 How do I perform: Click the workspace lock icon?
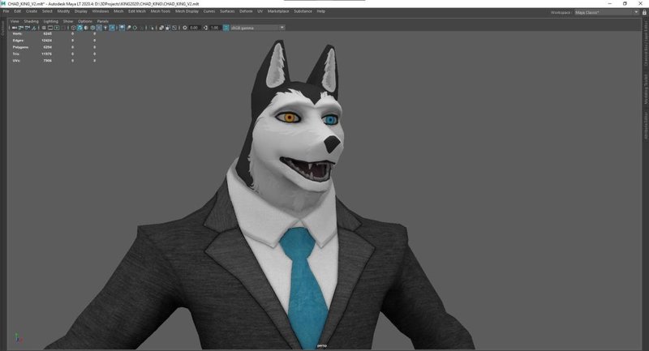[644, 12]
